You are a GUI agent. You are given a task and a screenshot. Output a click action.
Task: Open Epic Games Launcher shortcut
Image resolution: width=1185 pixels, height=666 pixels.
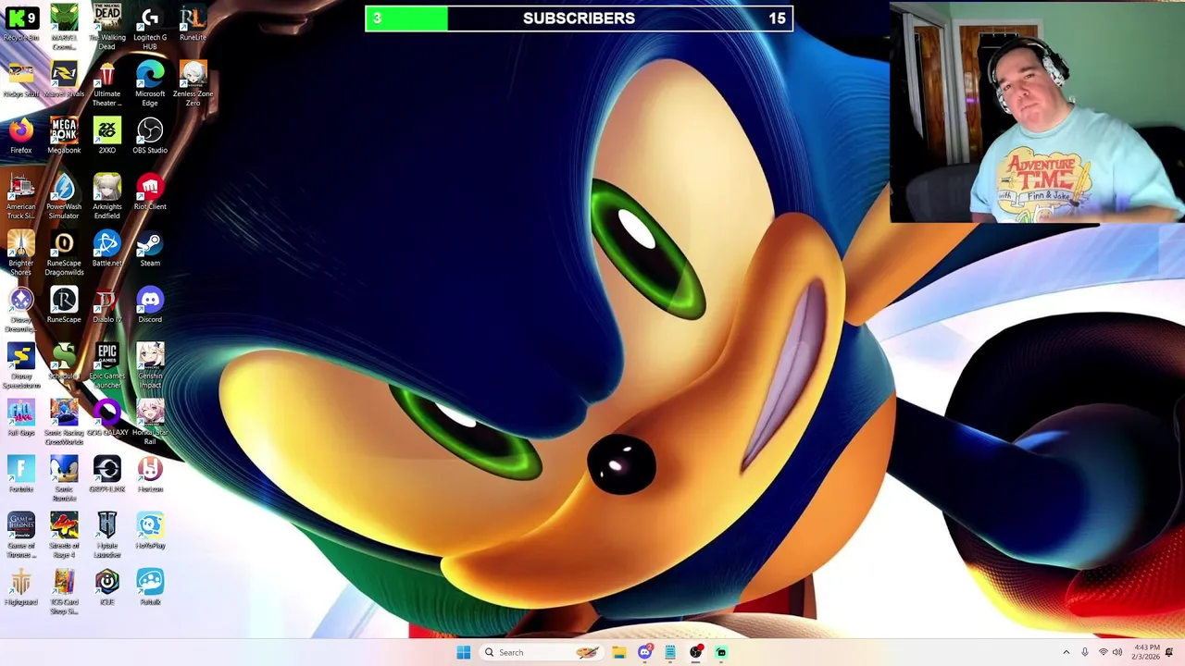pyautogui.click(x=106, y=366)
